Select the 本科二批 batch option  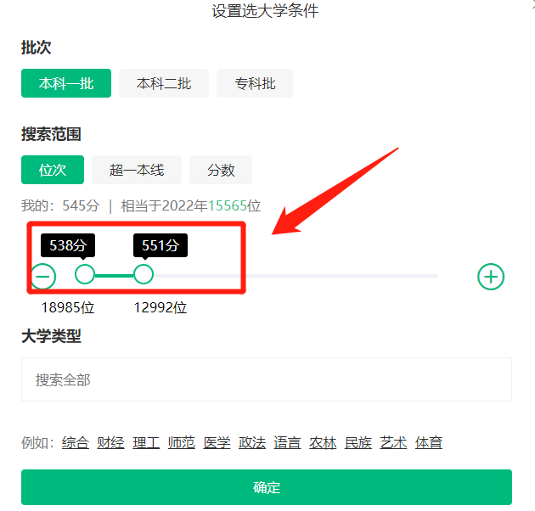click(164, 83)
